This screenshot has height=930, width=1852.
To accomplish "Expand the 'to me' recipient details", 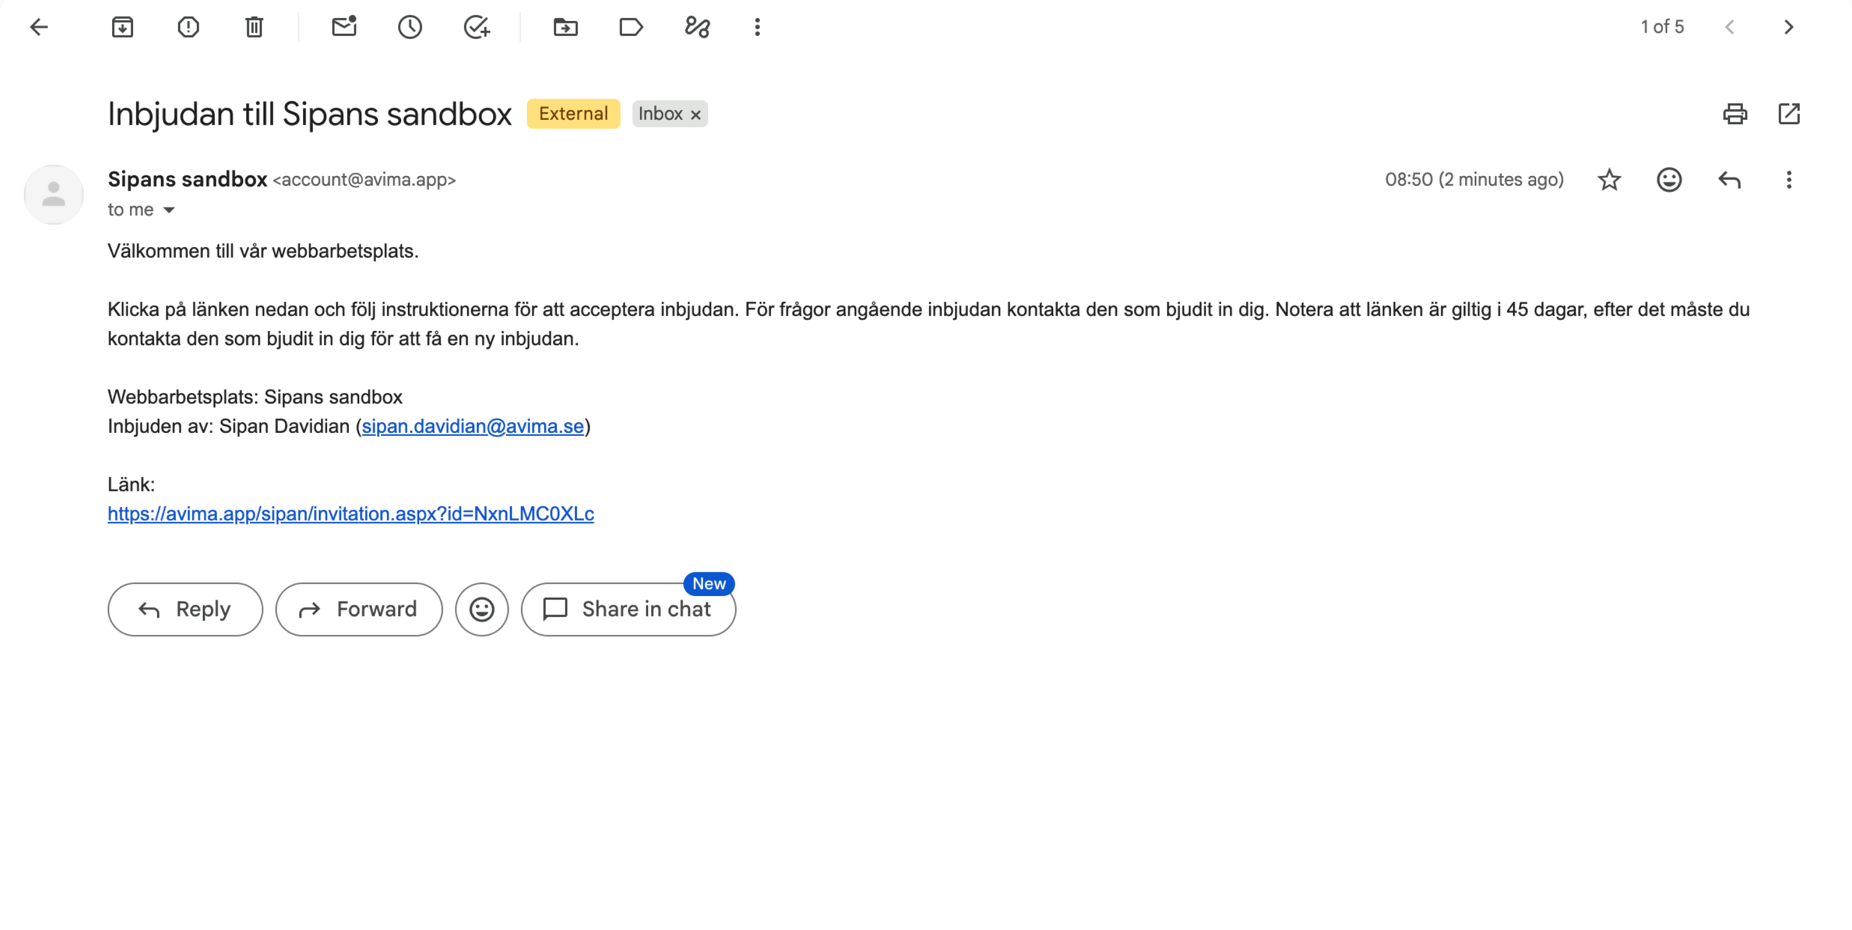I will [x=169, y=210].
